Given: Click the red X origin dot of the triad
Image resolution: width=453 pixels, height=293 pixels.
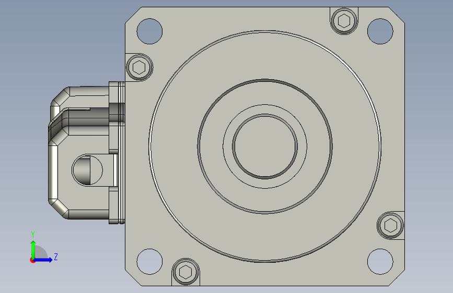Looking at the screenshot, I should [x=32, y=260].
